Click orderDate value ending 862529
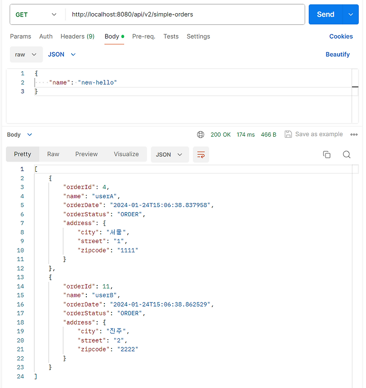The image size is (366, 388). [160, 305]
